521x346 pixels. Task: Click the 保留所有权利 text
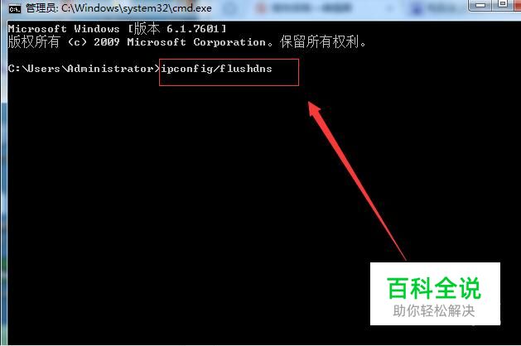click(320, 42)
